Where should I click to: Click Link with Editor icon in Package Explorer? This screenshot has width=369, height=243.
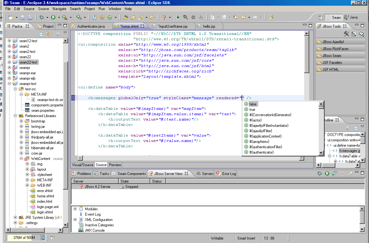tap(48, 34)
